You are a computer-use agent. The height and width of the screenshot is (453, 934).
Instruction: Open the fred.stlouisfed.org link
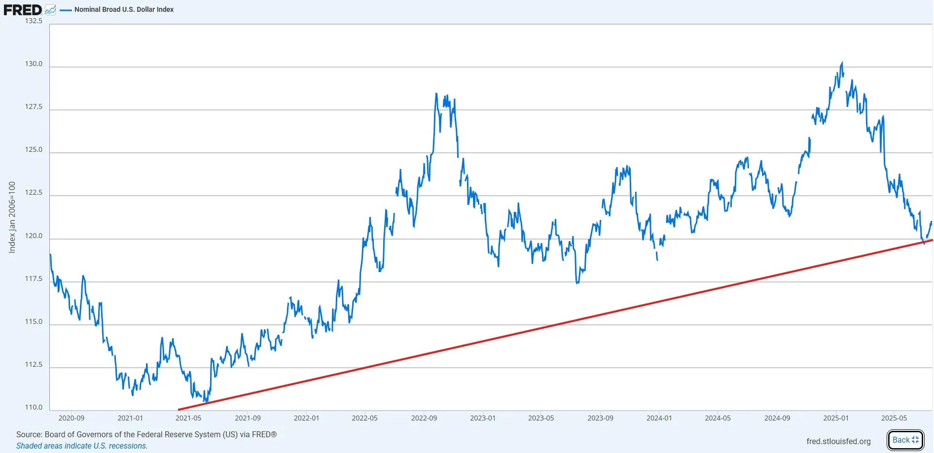click(838, 441)
